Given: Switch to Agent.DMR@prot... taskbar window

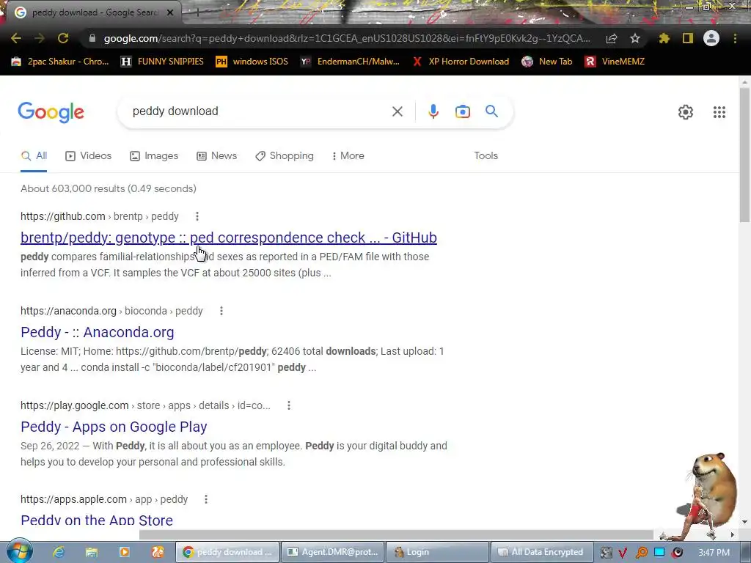Looking at the screenshot, I should pyautogui.click(x=333, y=552).
